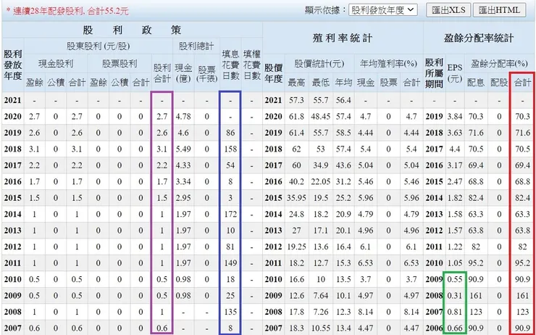This screenshot has width=536, height=335.
Task: Select lowest price cell 10.55
Action: coord(320,328)
